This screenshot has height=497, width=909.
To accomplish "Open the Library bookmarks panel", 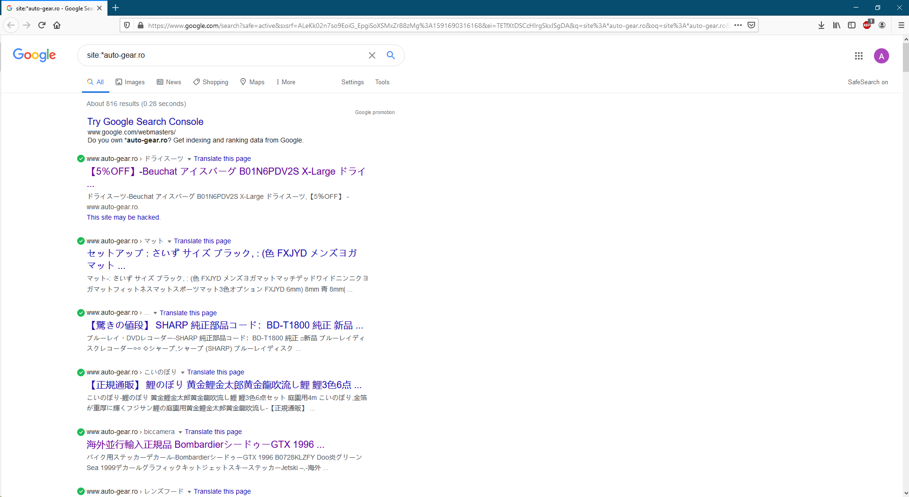I will (x=837, y=25).
